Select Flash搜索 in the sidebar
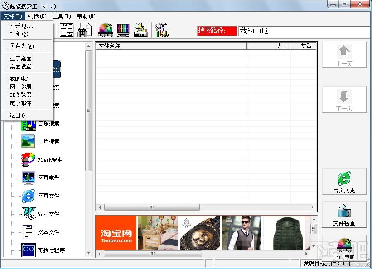Image resolution: width=372 pixels, height=269 pixels. (x=50, y=160)
